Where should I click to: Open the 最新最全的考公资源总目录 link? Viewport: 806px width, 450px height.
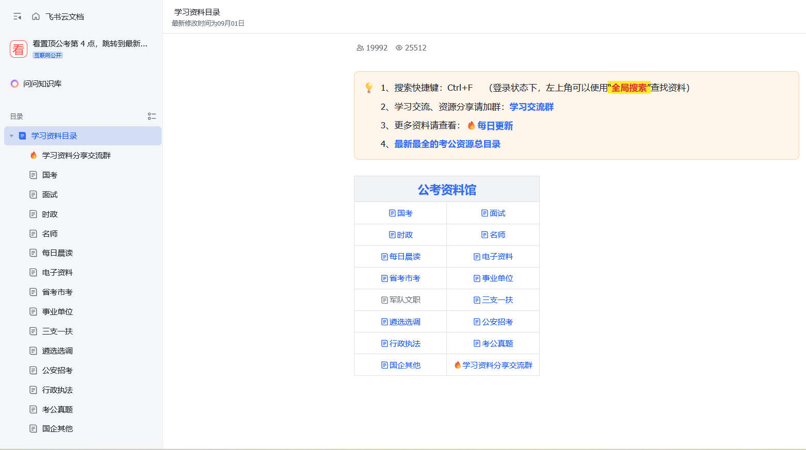click(447, 144)
